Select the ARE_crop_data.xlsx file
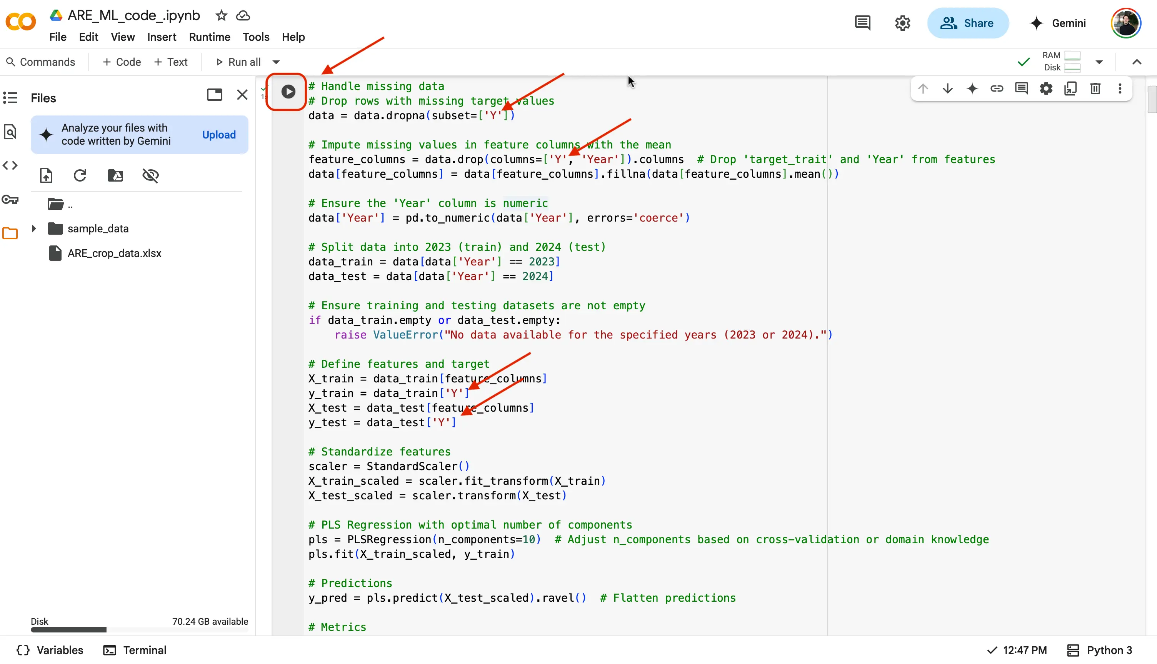Screen dimensions: 1157x664 tap(114, 254)
